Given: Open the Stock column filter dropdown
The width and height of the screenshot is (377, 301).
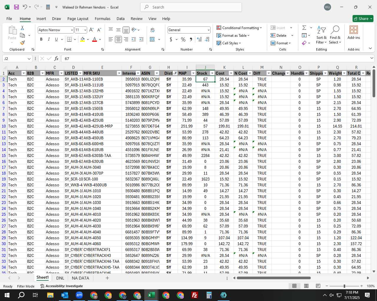Looking at the screenshot, I should pyautogui.click(x=212, y=73).
